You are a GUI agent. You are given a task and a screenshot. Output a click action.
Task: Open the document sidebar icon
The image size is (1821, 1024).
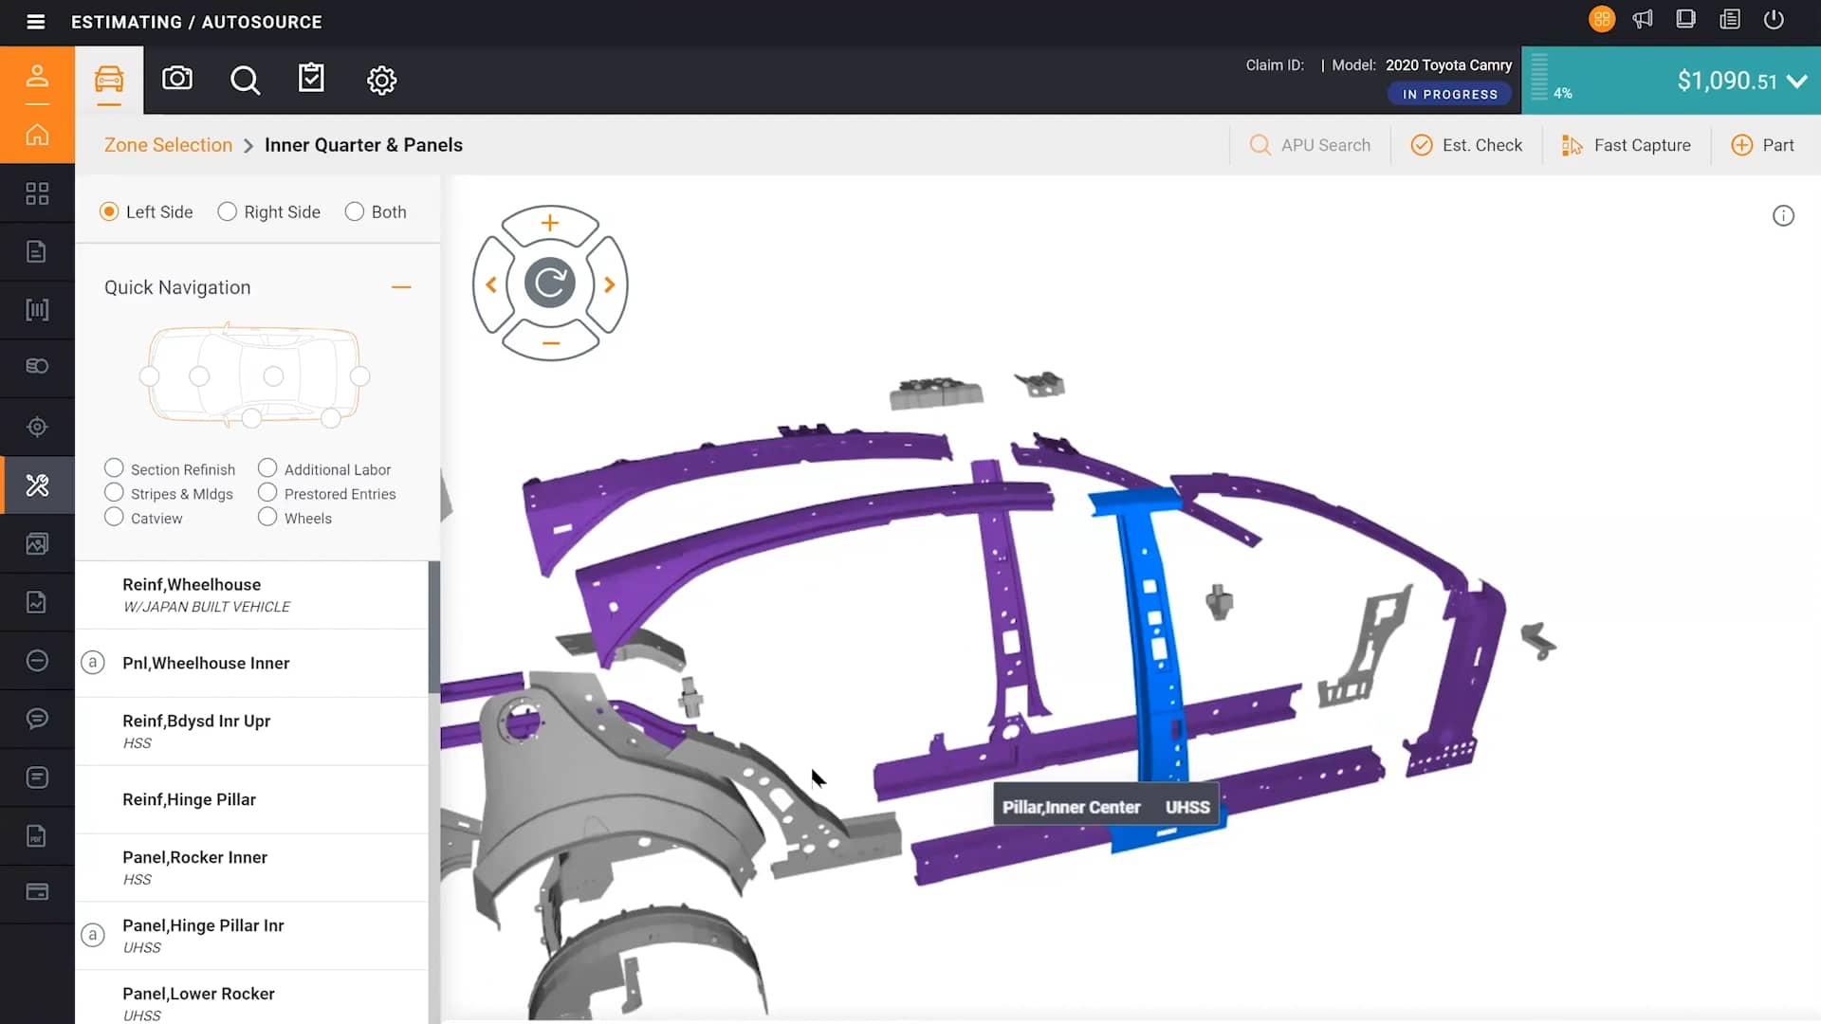(x=37, y=251)
